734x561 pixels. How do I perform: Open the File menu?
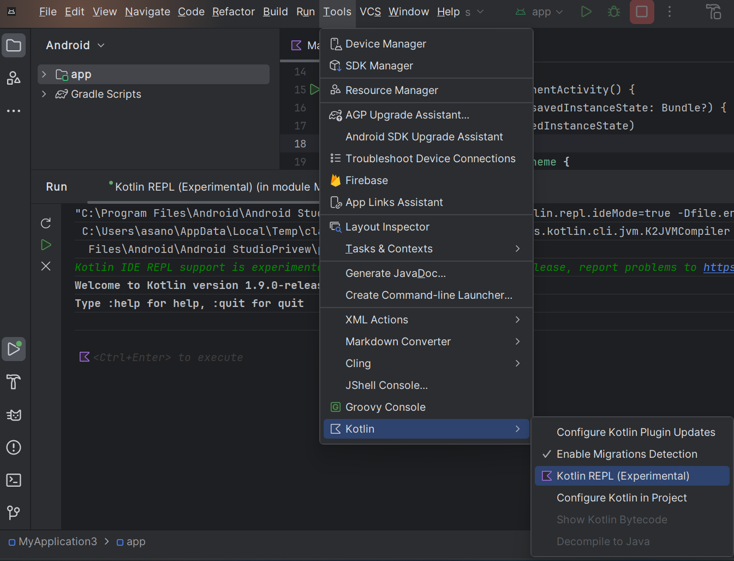[48, 11]
